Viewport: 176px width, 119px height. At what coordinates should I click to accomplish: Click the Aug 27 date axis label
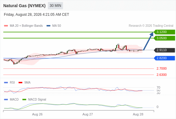88,114
